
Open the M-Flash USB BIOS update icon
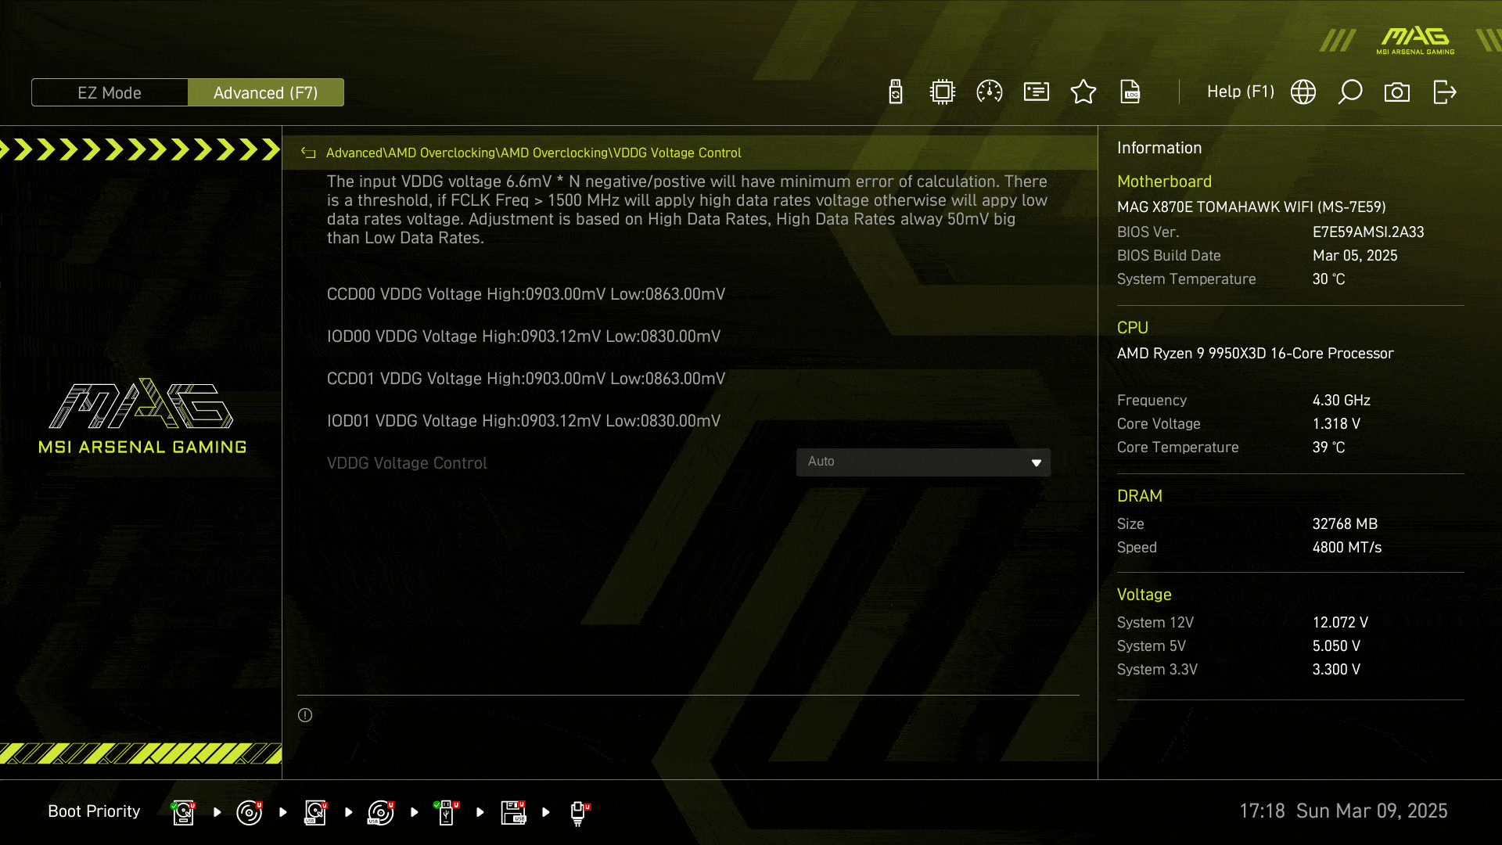pyautogui.click(x=896, y=92)
